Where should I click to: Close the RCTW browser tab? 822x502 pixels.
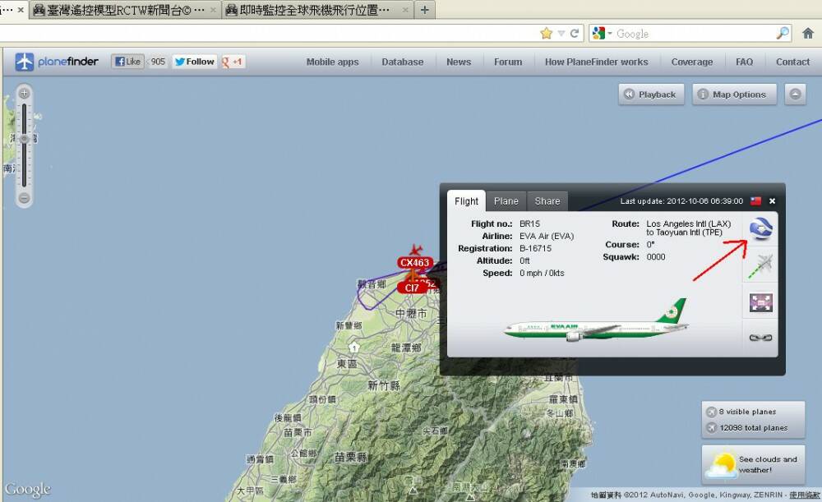tap(213, 10)
